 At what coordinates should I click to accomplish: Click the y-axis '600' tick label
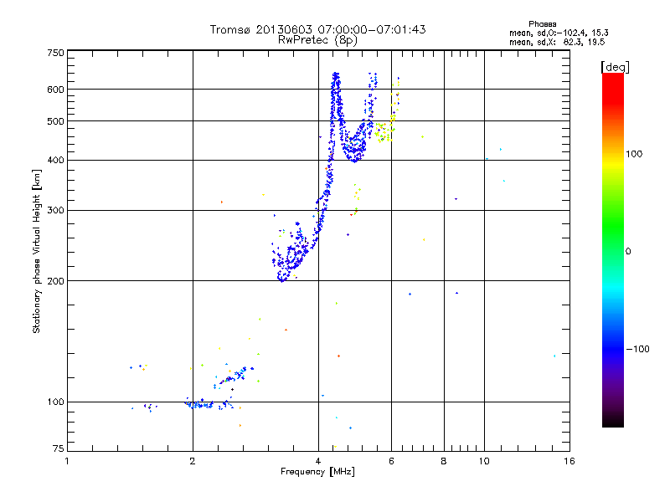pos(55,90)
